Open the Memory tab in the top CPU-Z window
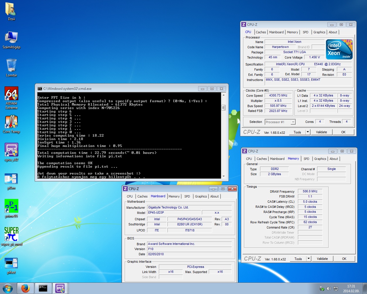Screen dimensions: 367x294 click(x=292, y=32)
